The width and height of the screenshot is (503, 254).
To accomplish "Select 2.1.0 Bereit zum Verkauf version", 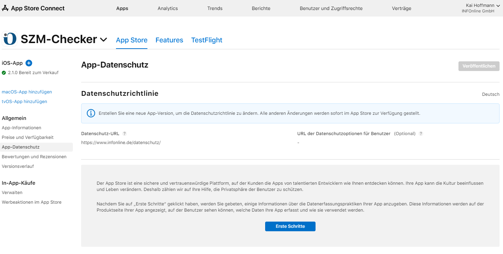I will click(x=33, y=73).
